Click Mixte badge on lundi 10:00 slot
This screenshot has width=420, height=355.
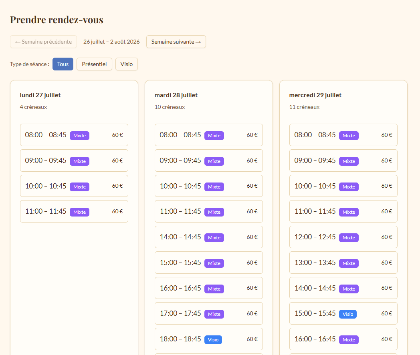point(80,187)
